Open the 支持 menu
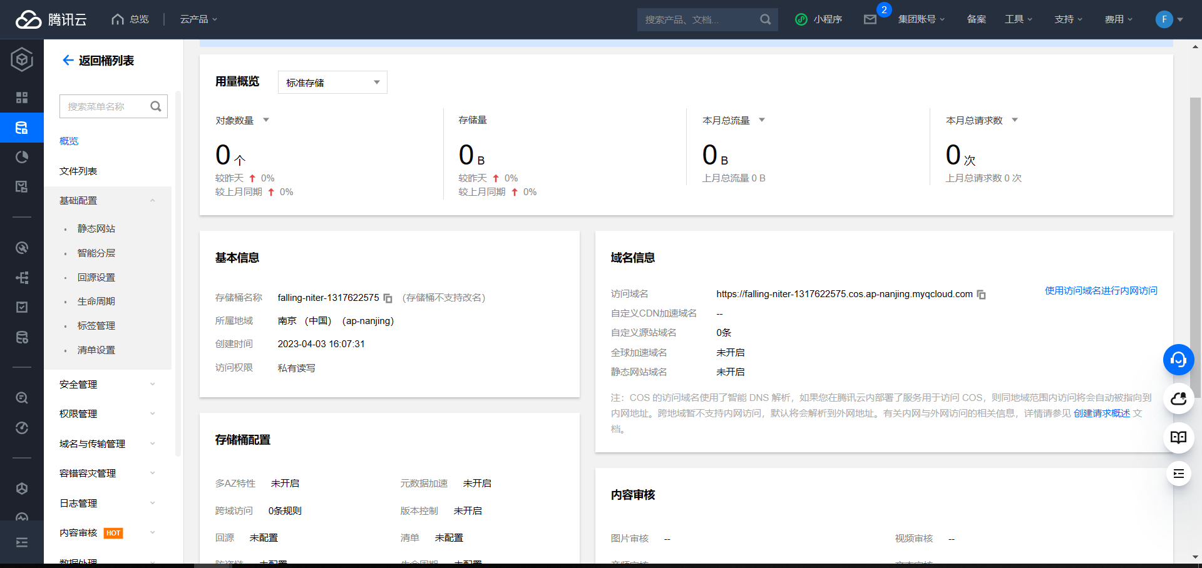The image size is (1202, 568). pyautogui.click(x=1069, y=19)
